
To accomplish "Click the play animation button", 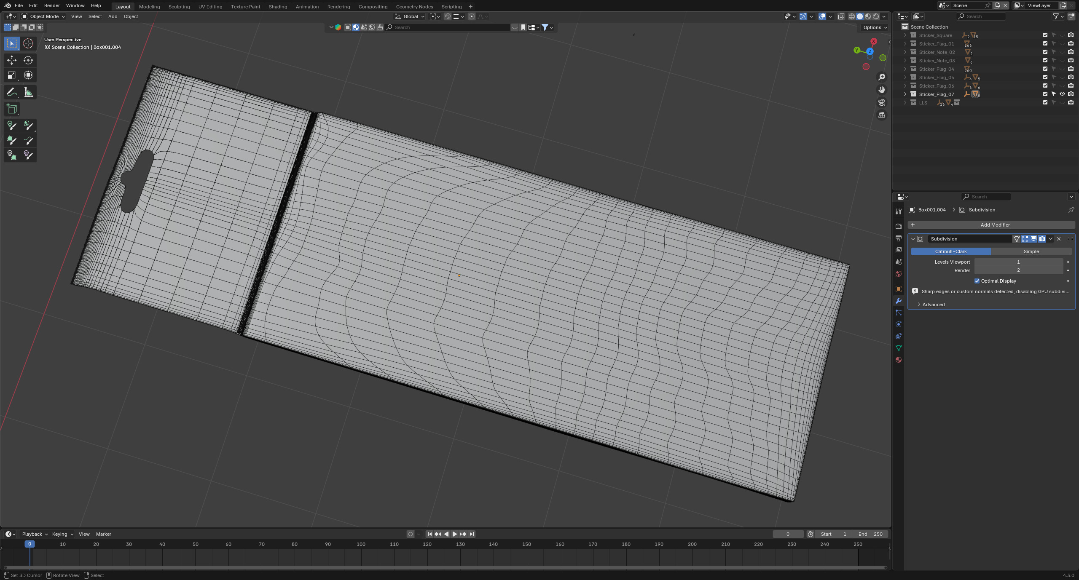I will 454,534.
